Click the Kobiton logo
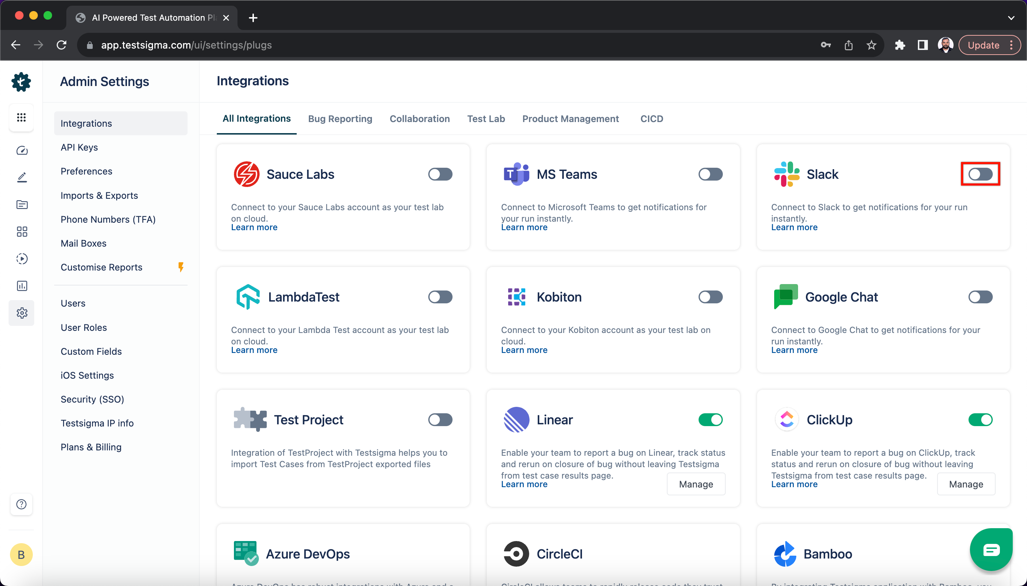The image size is (1027, 586). (516, 297)
